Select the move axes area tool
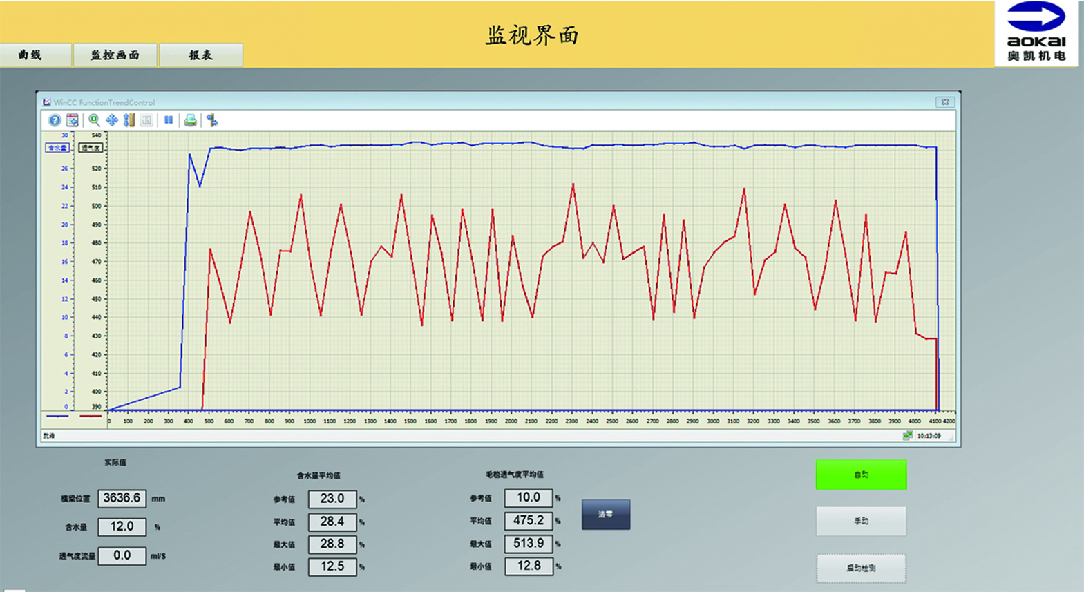Viewport: 1084px width, 592px height. pyautogui.click(x=111, y=120)
